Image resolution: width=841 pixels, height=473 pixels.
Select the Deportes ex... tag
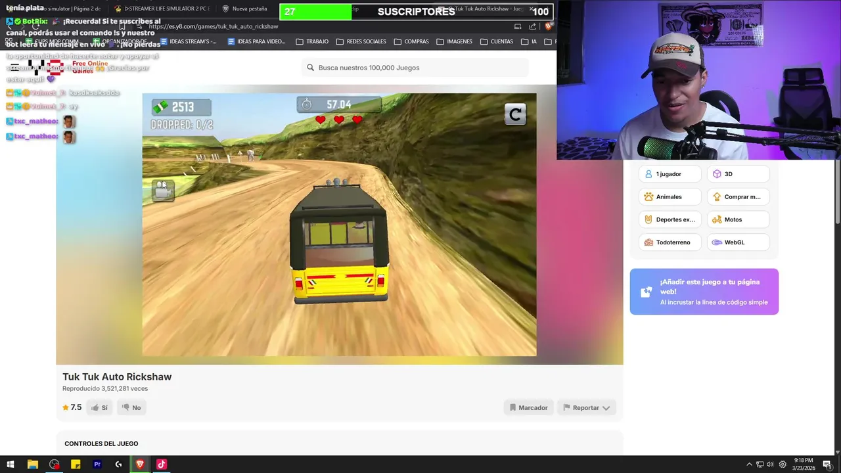(670, 219)
